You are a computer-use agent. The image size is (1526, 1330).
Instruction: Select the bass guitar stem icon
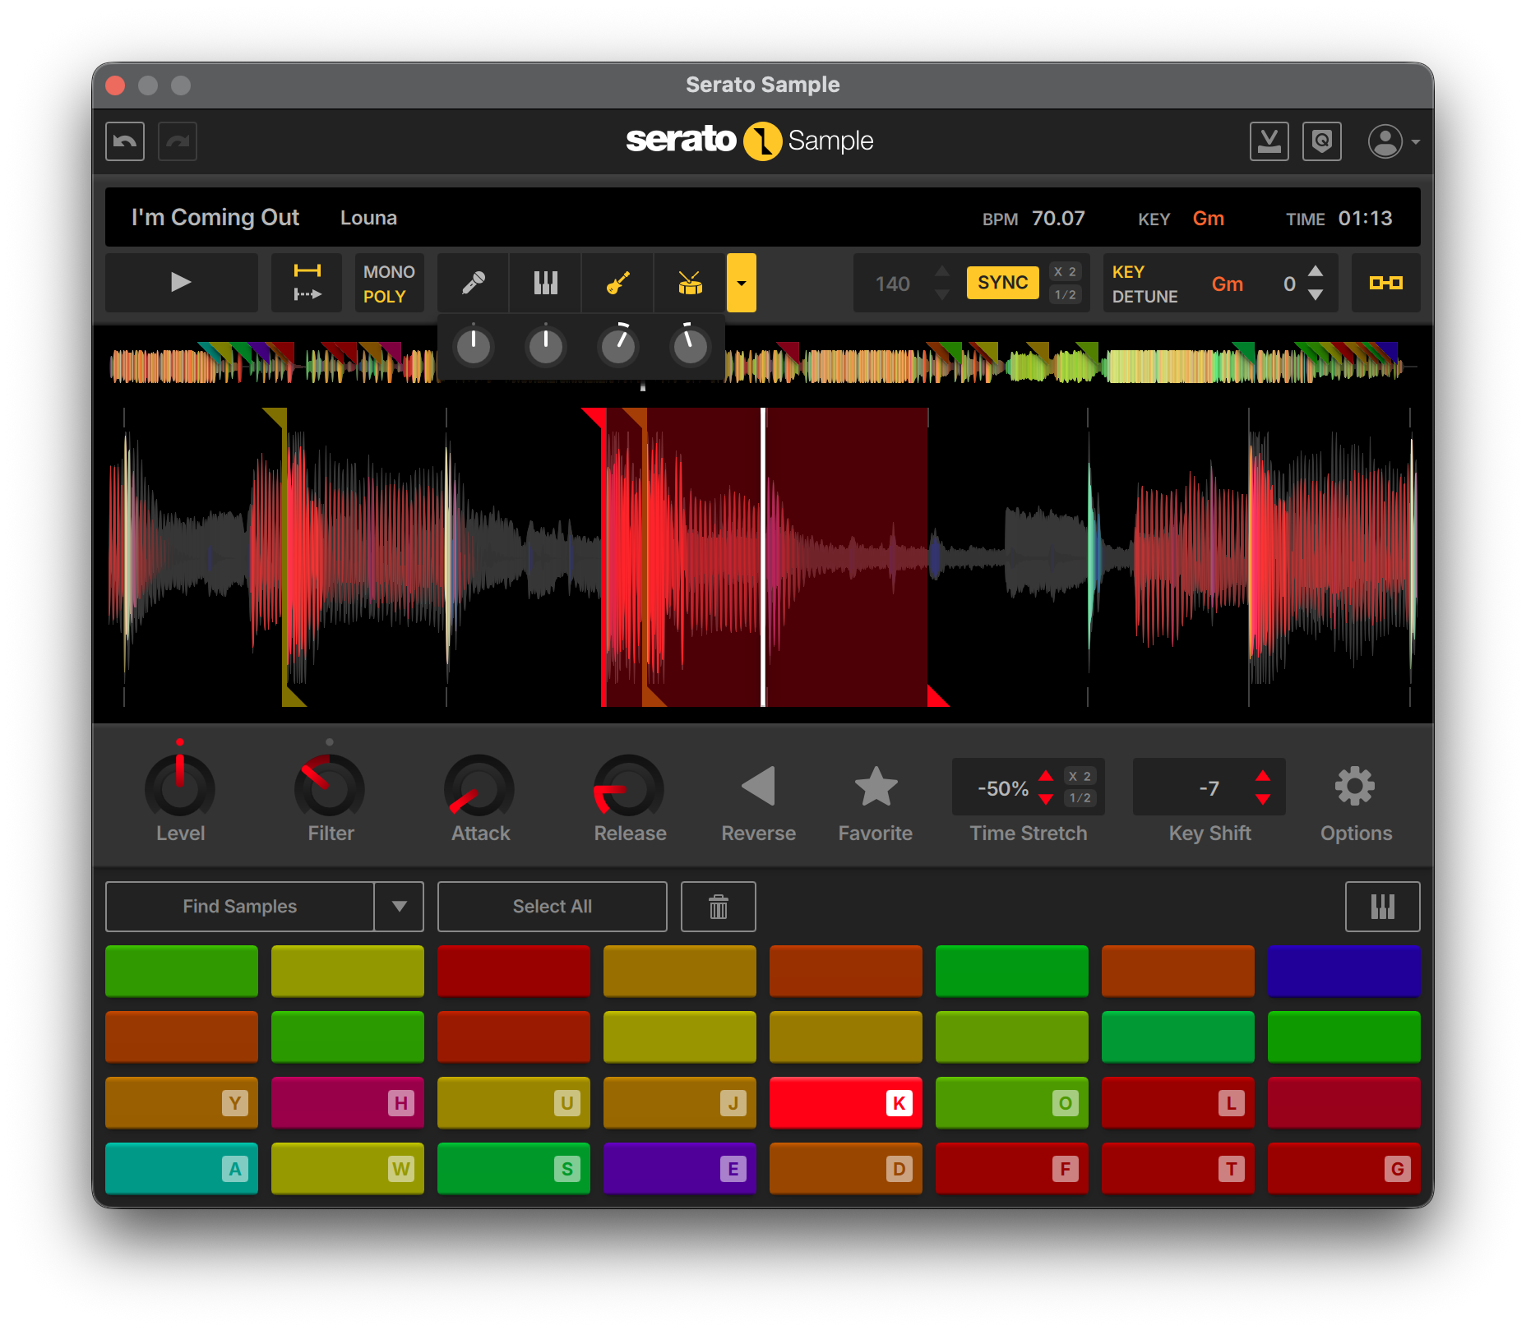tap(617, 283)
